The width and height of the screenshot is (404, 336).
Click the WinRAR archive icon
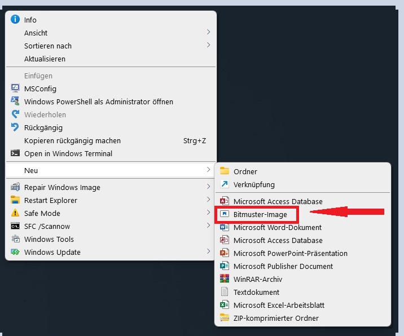click(x=225, y=278)
